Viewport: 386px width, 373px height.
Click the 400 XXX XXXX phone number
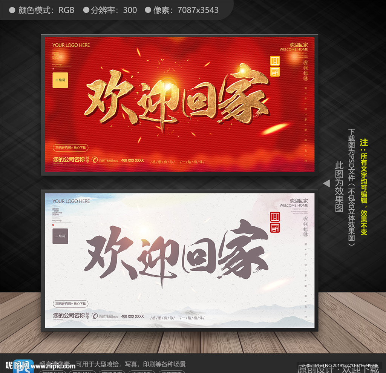pos(132,159)
